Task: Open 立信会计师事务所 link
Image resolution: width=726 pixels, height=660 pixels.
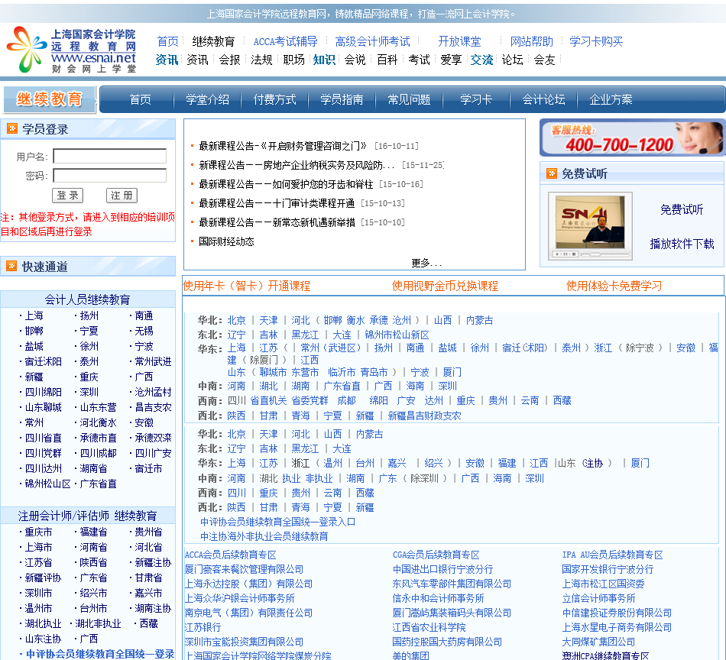Action: tap(598, 598)
